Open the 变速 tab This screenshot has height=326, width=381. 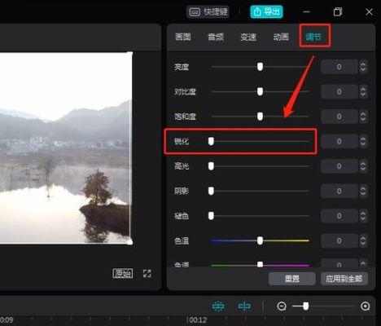(x=248, y=37)
